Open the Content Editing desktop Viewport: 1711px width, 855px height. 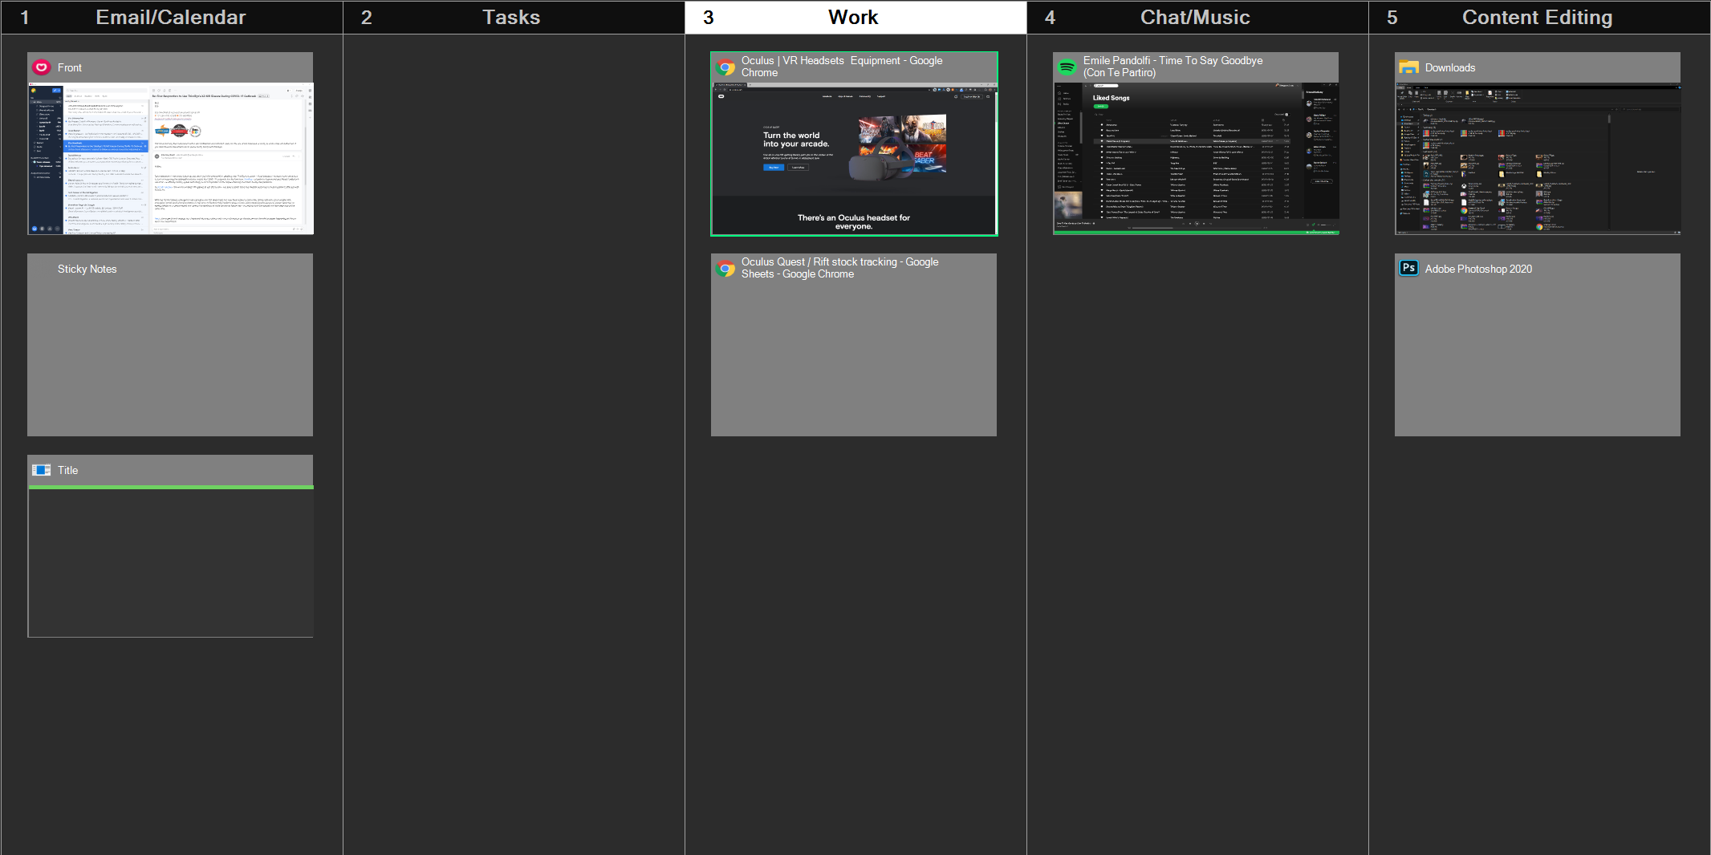[x=1537, y=17]
